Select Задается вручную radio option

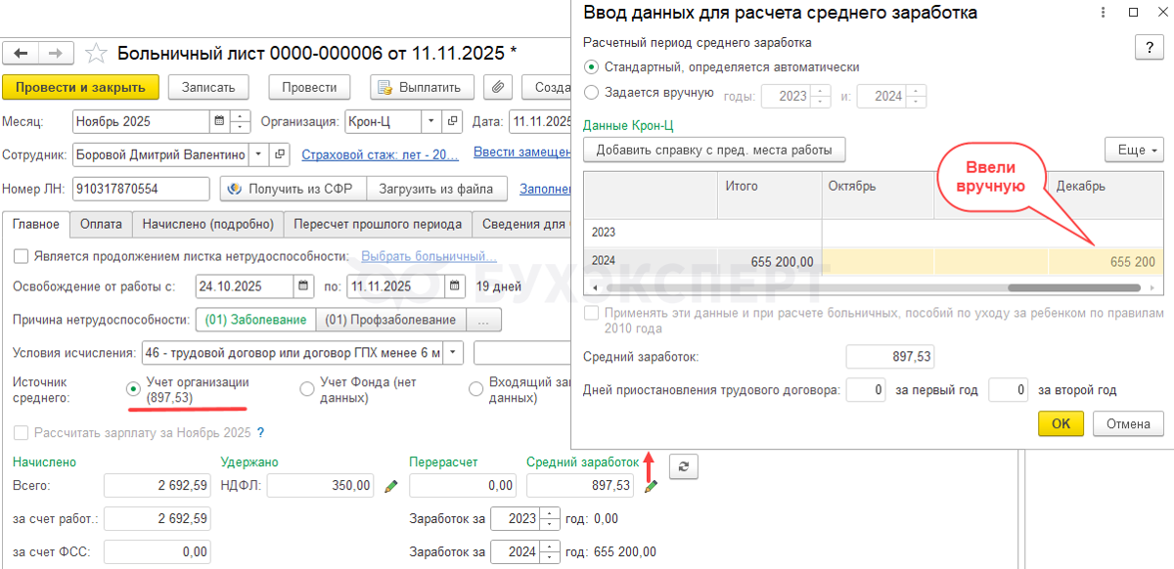pyautogui.click(x=590, y=93)
